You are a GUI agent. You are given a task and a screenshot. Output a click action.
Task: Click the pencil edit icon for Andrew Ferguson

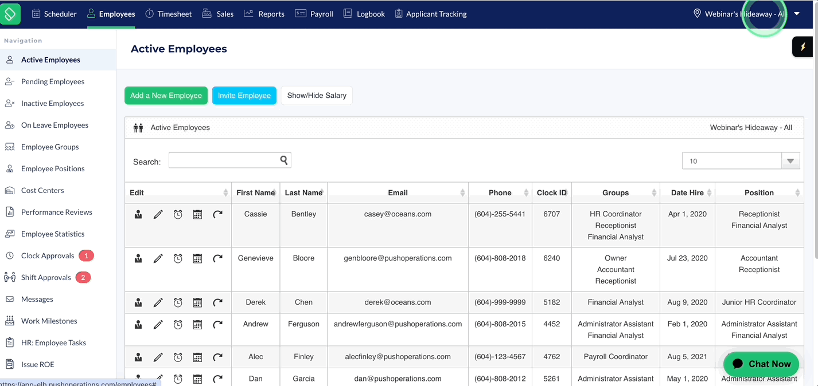pos(158,324)
